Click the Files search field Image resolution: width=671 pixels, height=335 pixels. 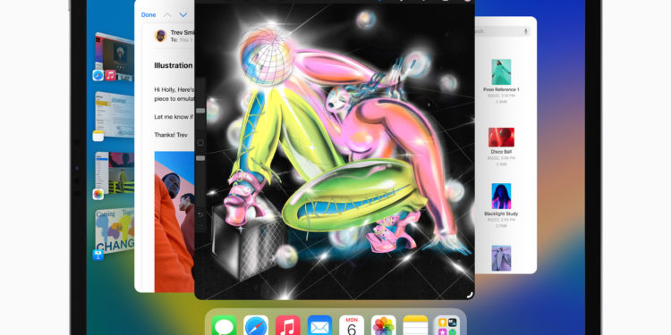point(503,31)
